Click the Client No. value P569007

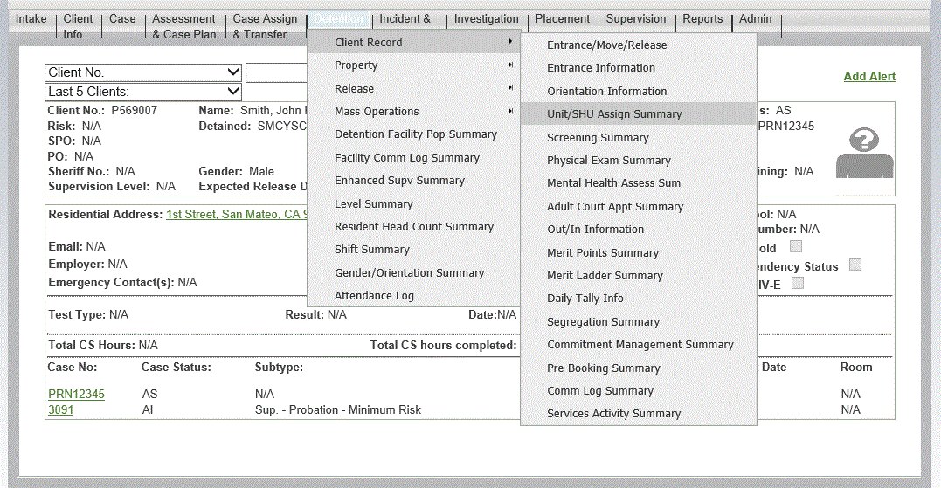pos(134,110)
